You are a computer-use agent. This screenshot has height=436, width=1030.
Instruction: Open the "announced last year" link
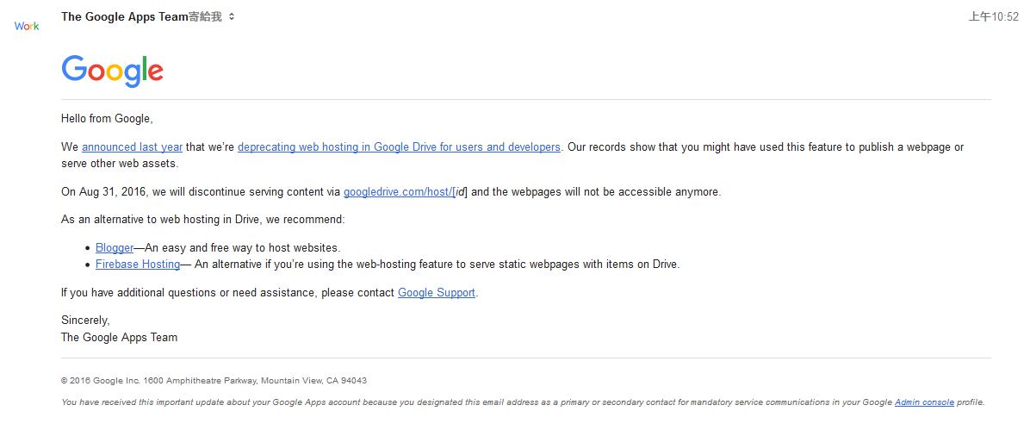coord(132,147)
